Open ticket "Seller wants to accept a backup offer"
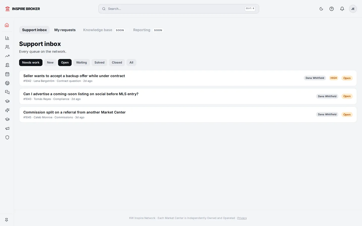The image size is (362, 226). [188, 78]
